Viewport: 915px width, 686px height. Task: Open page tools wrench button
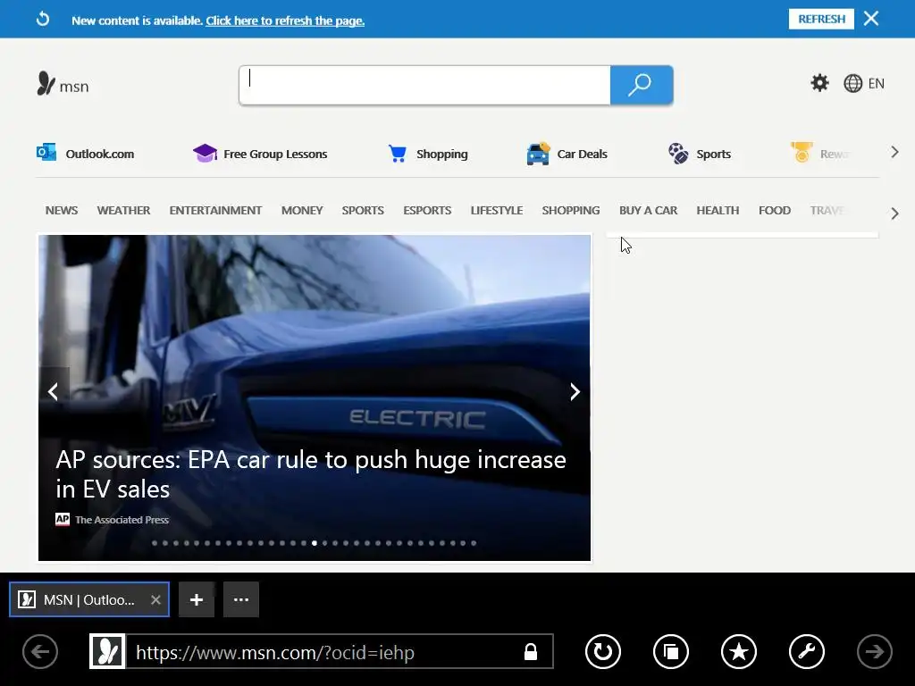click(x=807, y=651)
